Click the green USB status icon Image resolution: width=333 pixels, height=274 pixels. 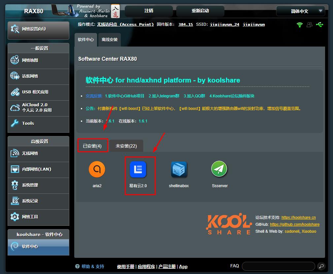pos(319,25)
